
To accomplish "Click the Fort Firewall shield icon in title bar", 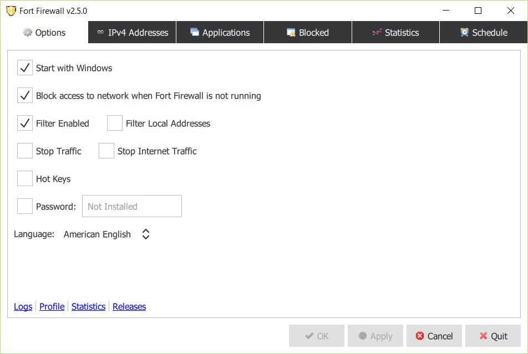I will click(x=11, y=11).
